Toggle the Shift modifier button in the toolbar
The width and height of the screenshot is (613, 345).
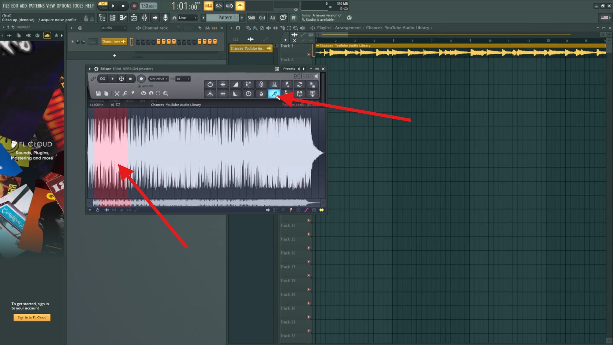point(251,18)
